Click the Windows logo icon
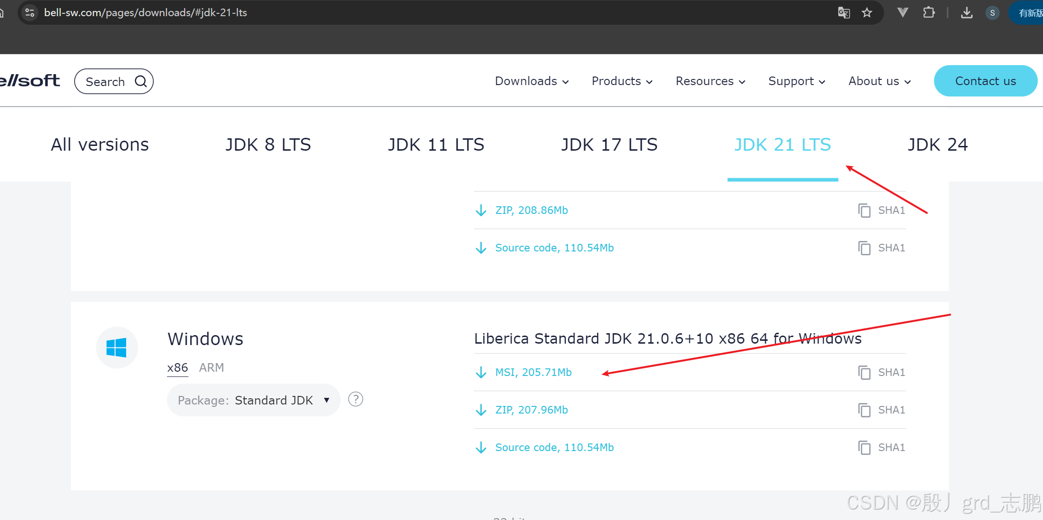This screenshot has height=520, width=1043. (x=117, y=347)
